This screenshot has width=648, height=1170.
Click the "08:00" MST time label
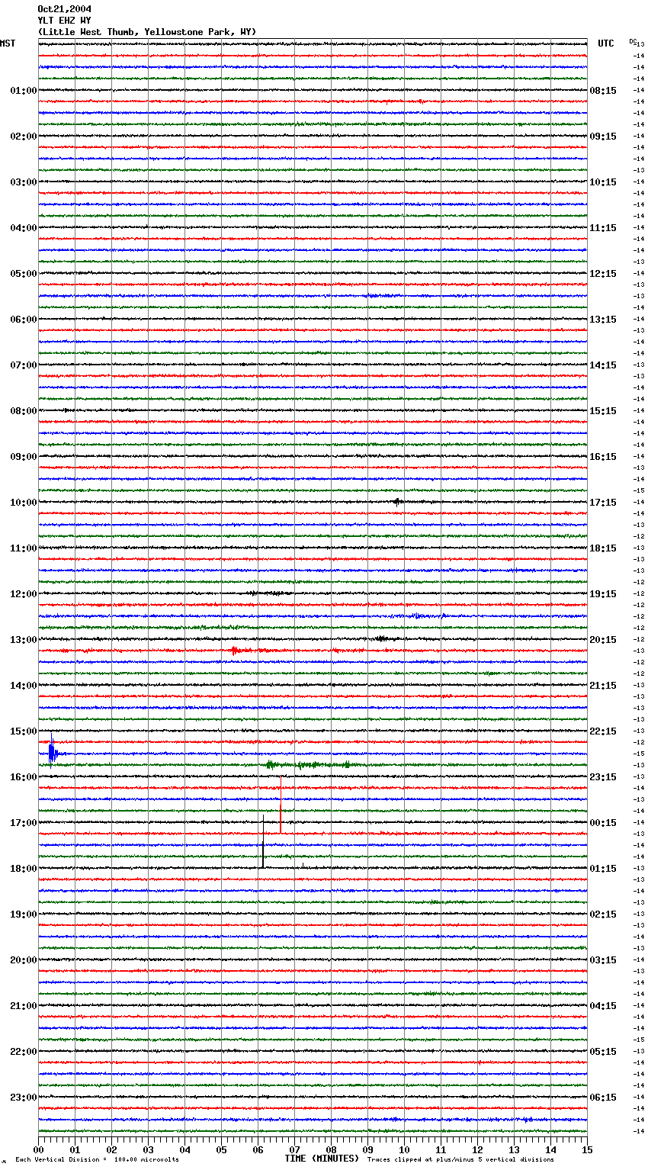pos(24,411)
